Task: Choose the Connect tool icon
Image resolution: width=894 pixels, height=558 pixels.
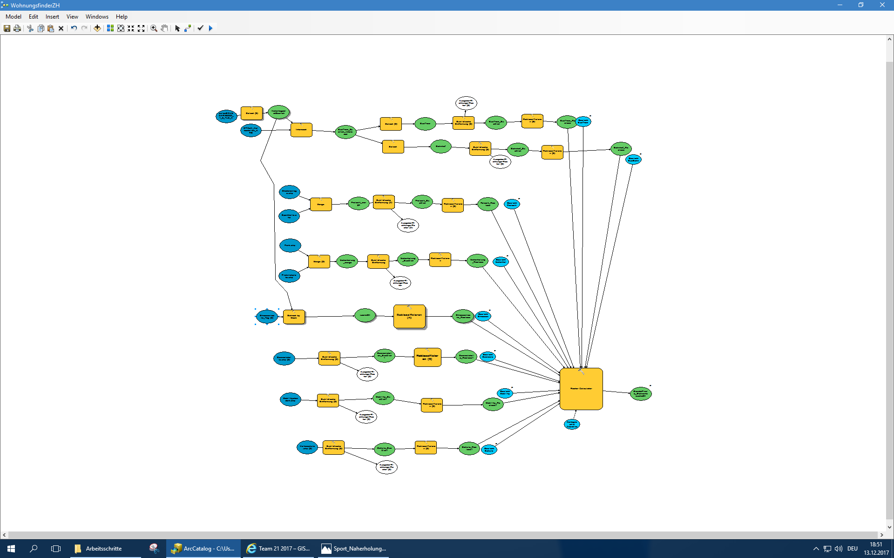Action: (188, 28)
